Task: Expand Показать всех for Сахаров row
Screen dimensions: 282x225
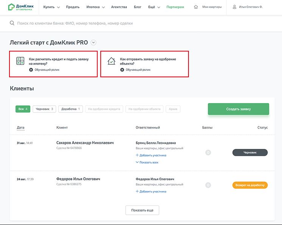Action: point(147,162)
